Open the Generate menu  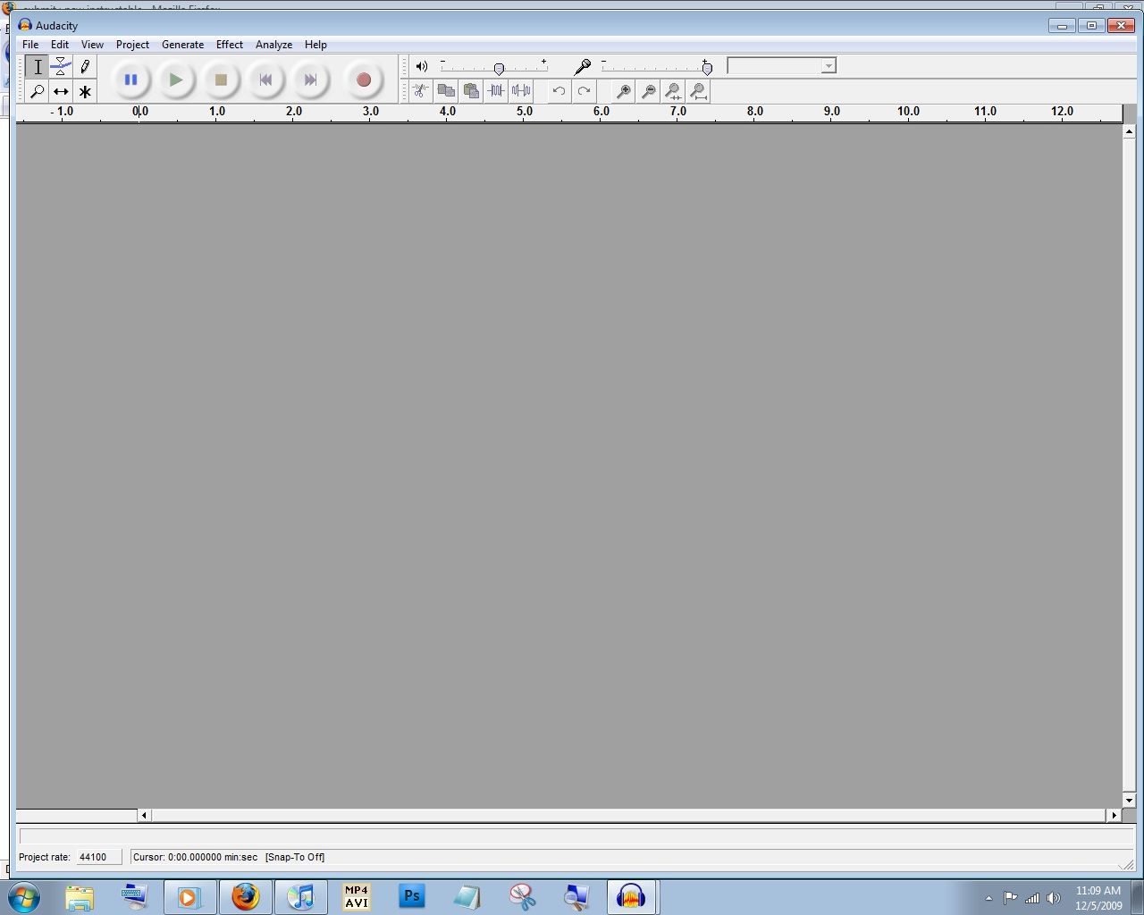[x=182, y=44]
